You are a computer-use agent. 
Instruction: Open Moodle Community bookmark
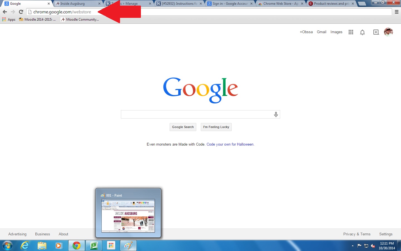(x=80, y=20)
